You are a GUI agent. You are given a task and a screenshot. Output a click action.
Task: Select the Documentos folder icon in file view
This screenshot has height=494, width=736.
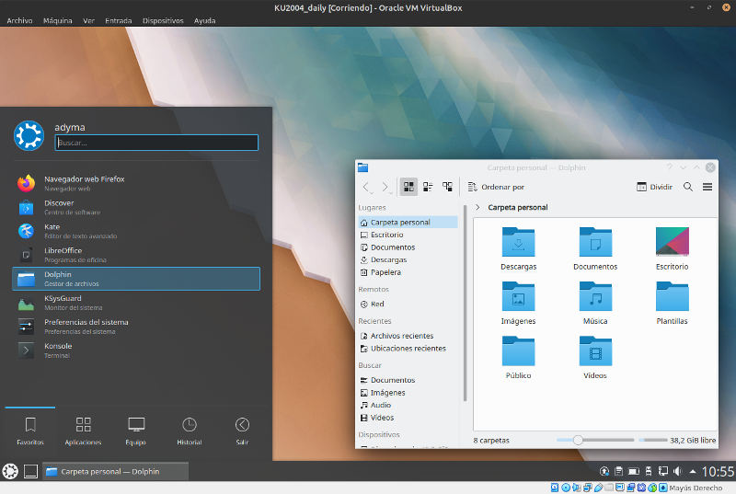pos(595,242)
